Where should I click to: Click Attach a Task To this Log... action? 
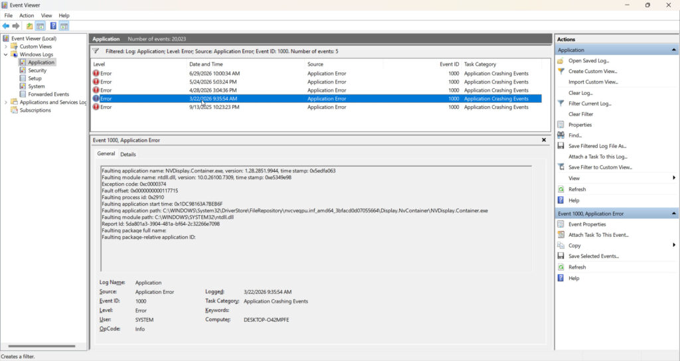[x=598, y=157]
